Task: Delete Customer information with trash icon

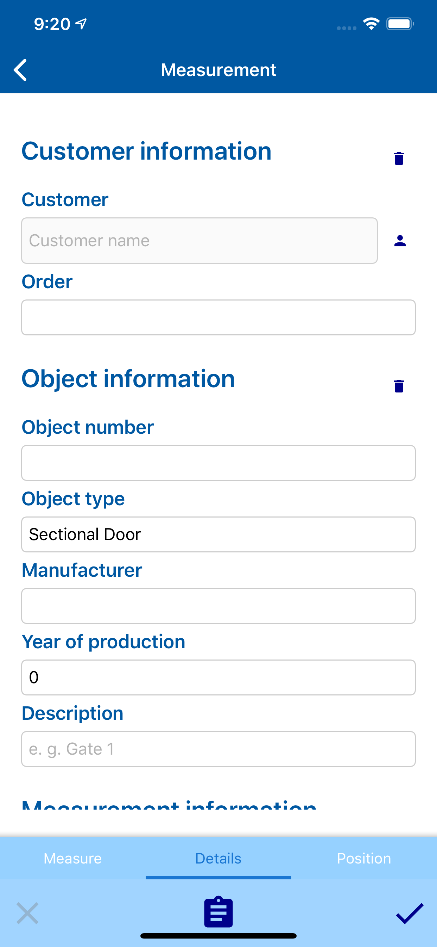Action: click(399, 159)
